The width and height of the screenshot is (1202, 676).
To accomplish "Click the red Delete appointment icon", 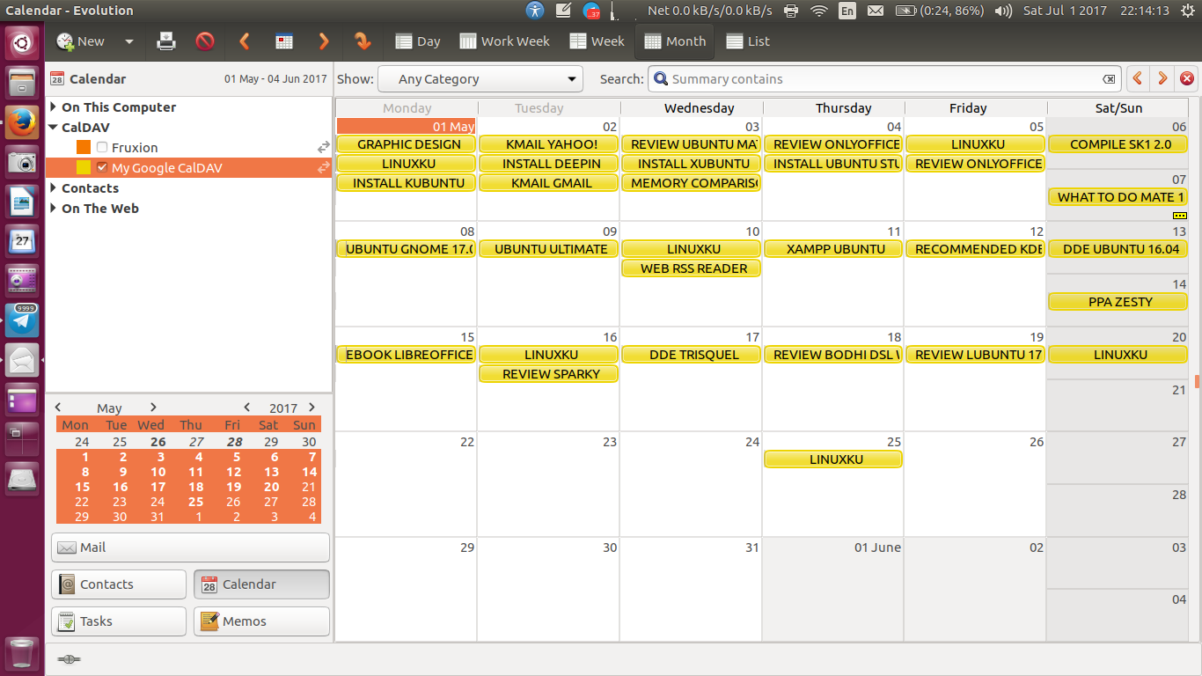I will [205, 41].
